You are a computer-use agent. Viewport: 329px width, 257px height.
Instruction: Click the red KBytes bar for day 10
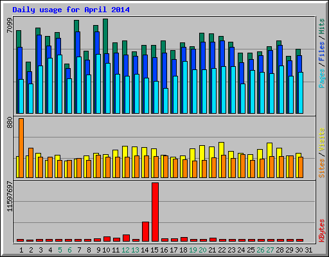[107, 239]
